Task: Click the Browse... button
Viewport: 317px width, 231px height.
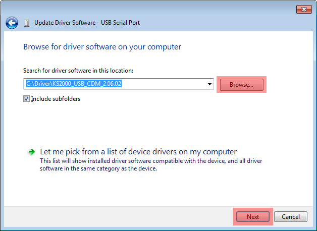Action: (x=242, y=85)
